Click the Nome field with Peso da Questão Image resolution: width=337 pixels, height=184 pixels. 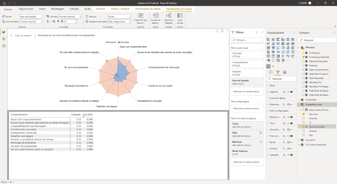[31, 17]
